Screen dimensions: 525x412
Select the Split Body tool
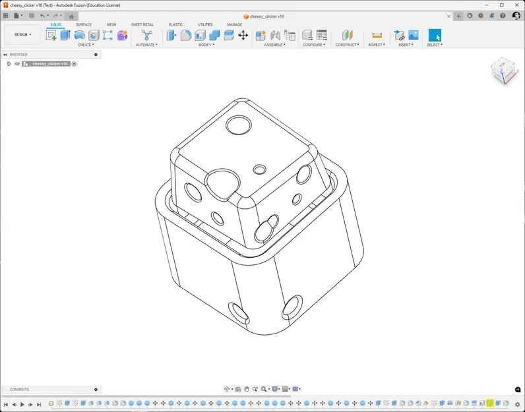[x=229, y=35]
